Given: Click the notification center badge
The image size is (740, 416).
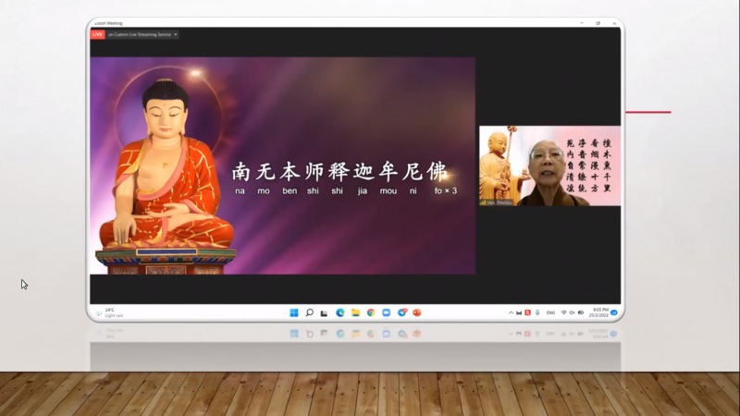Looking at the screenshot, I should coord(613,312).
